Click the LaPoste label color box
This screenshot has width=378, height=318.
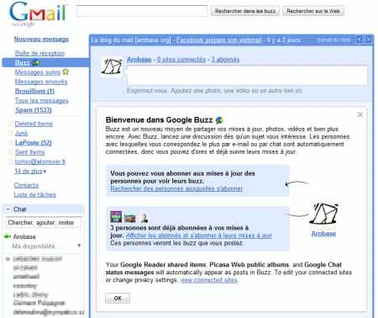pos(10,142)
